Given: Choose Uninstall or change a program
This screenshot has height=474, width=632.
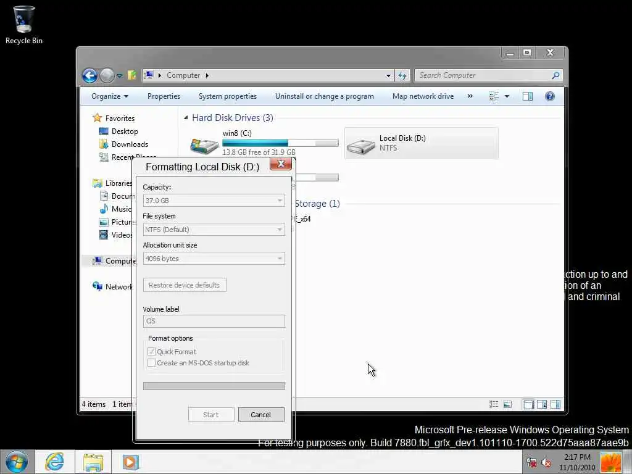Looking at the screenshot, I should pyautogui.click(x=325, y=96).
